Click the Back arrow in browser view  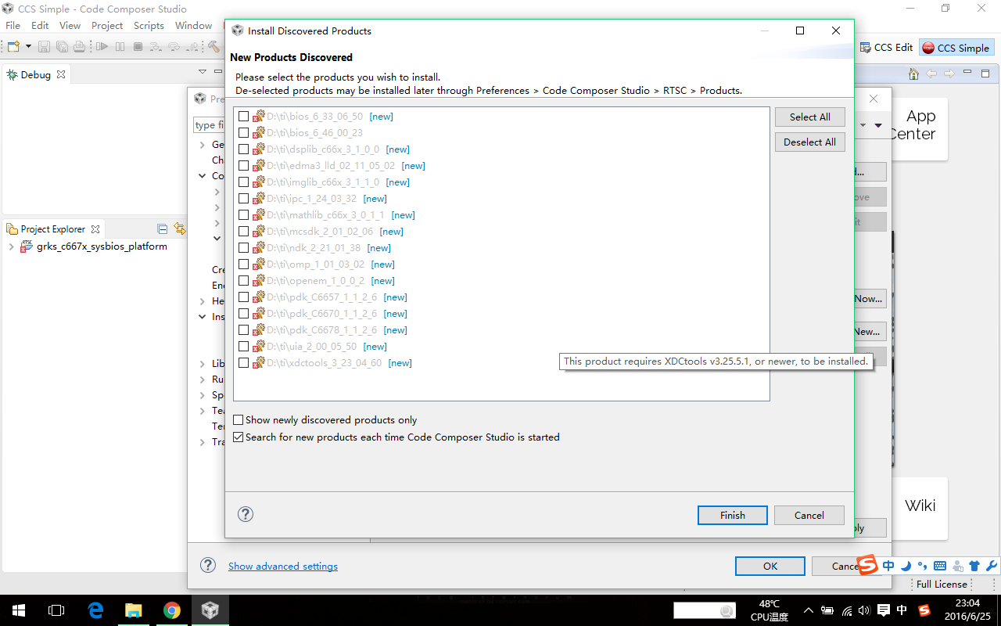coord(931,74)
